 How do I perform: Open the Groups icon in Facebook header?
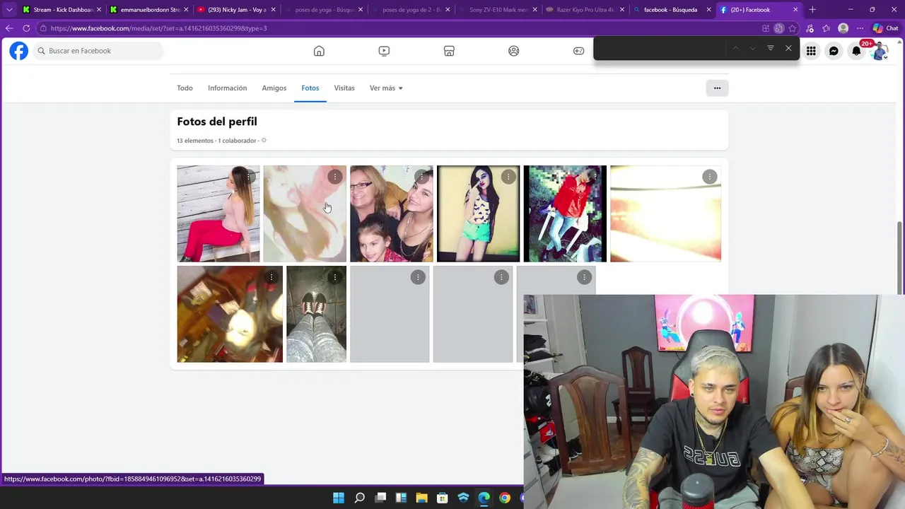tap(514, 51)
